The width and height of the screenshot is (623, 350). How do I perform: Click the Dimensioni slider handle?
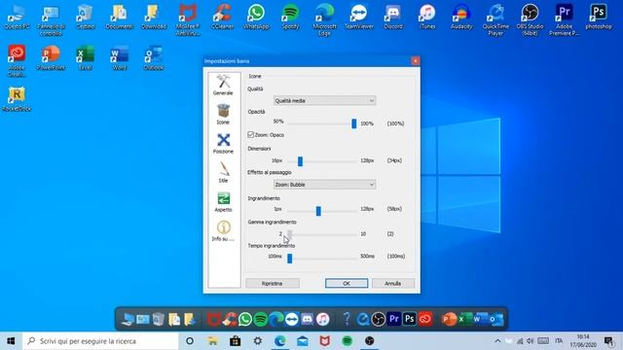point(301,161)
